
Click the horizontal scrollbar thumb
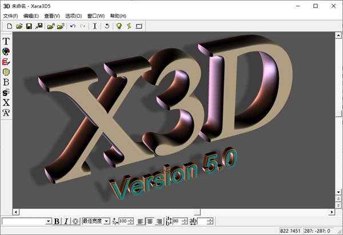[x=197, y=212]
